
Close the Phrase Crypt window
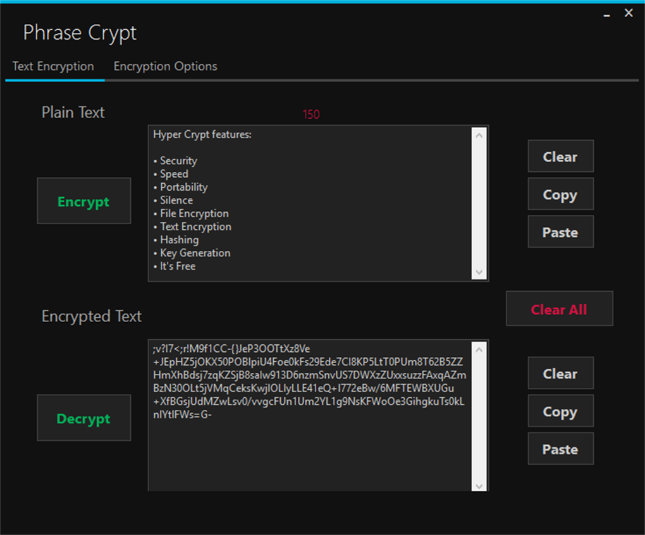[x=629, y=13]
